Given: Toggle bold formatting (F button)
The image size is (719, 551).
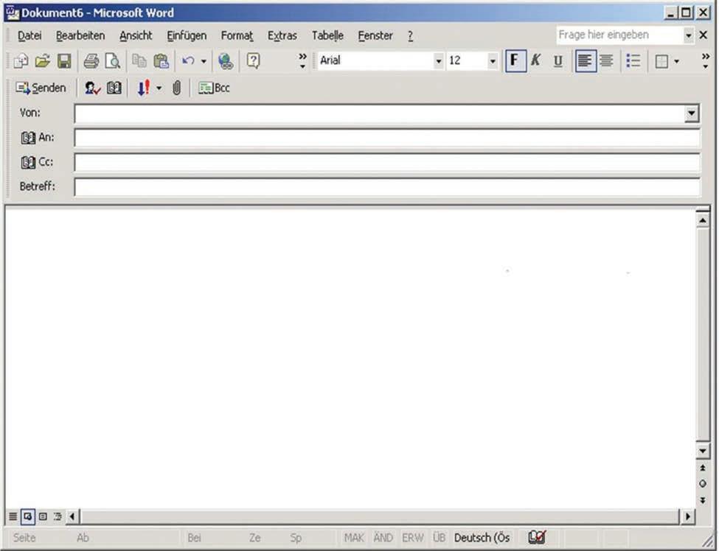Looking at the screenshot, I should pos(515,61).
